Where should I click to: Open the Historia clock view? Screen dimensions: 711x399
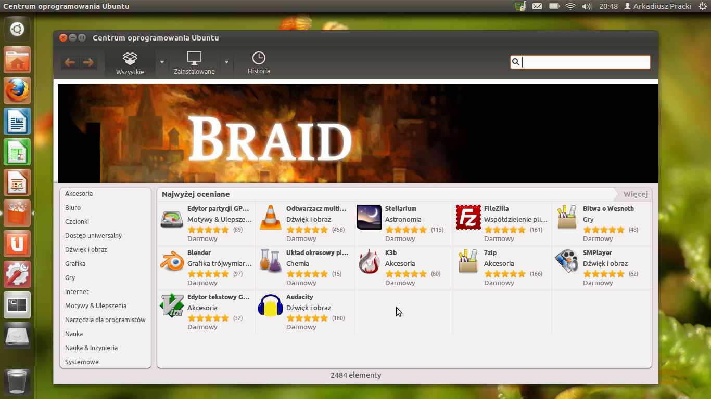click(x=259, y=63)
